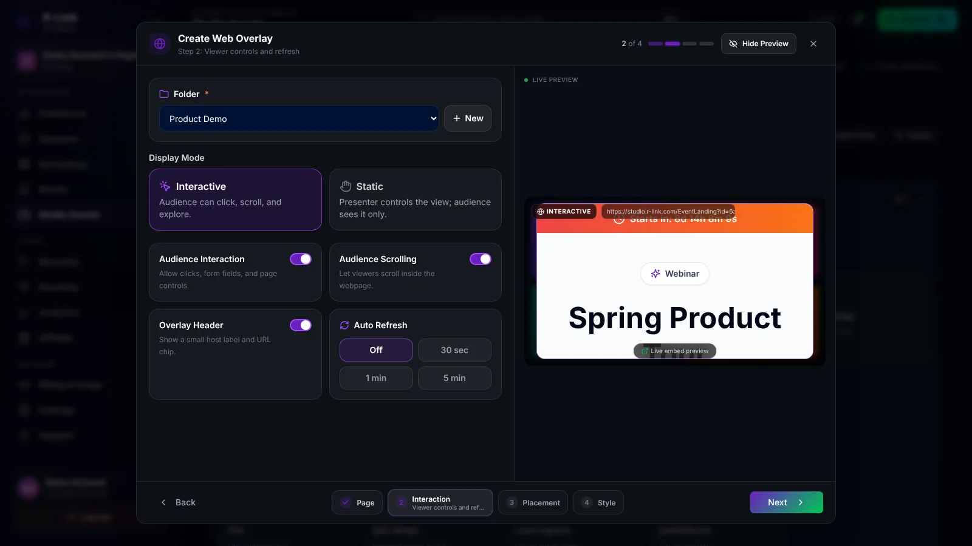This screenshot has height=546, width=972.
Task: Click the Static hand icon
Action: (x=346, y=186)
